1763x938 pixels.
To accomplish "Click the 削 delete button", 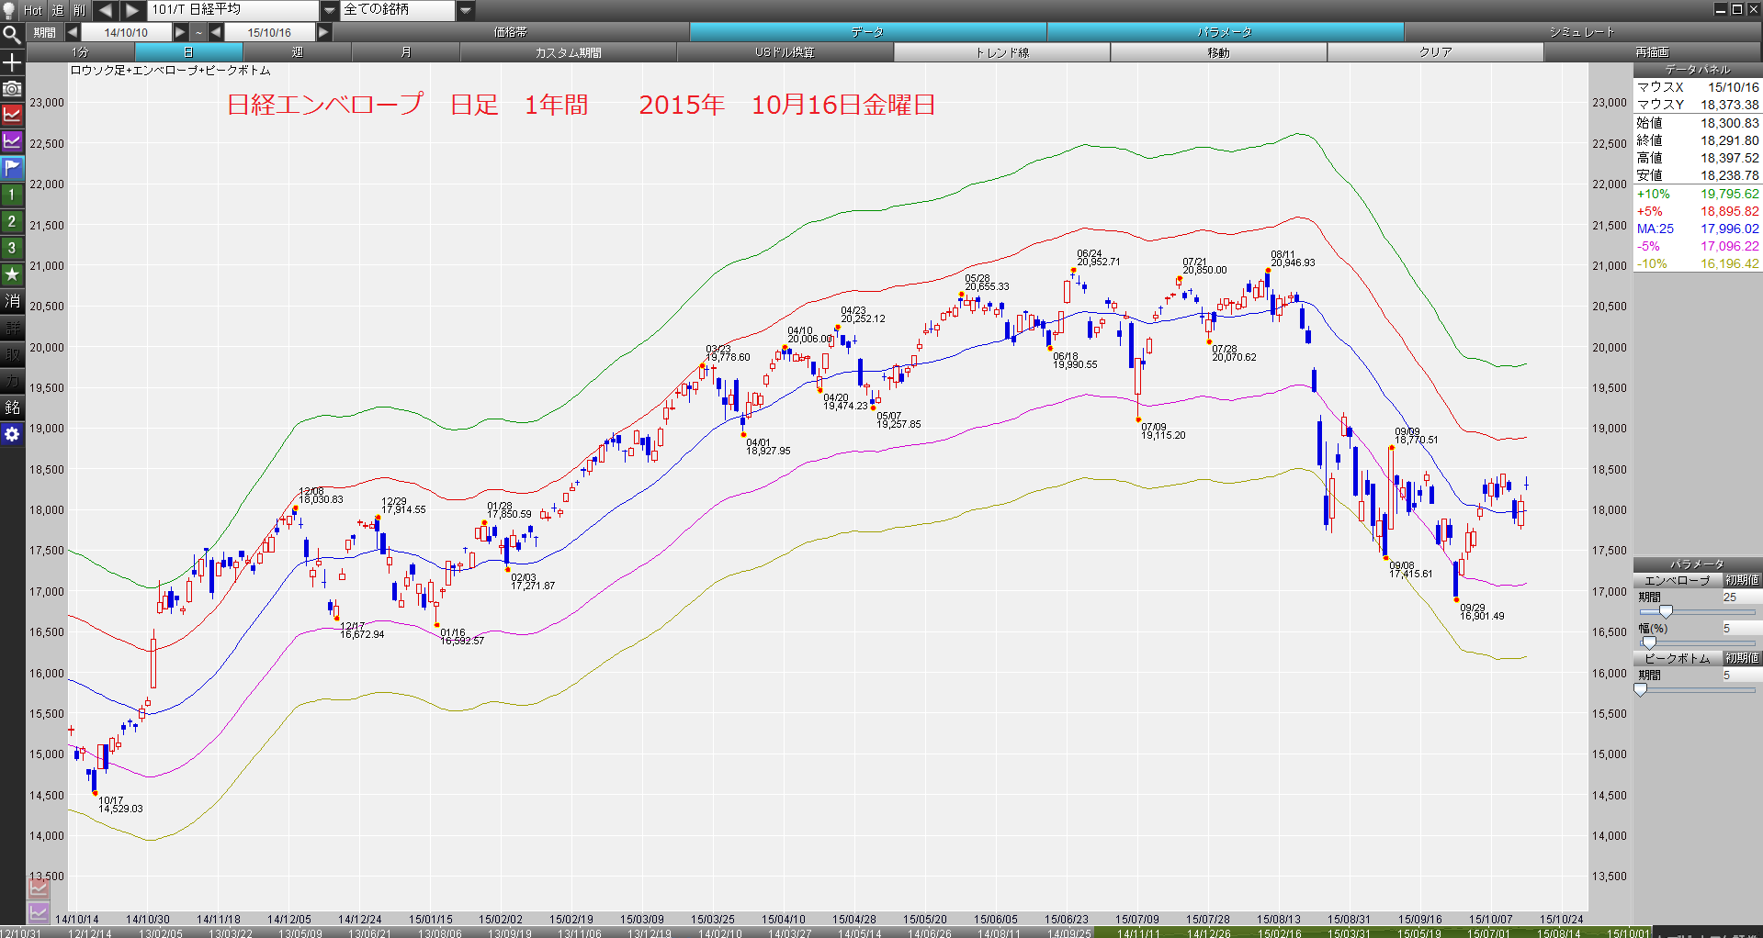I will click(79, 10).
